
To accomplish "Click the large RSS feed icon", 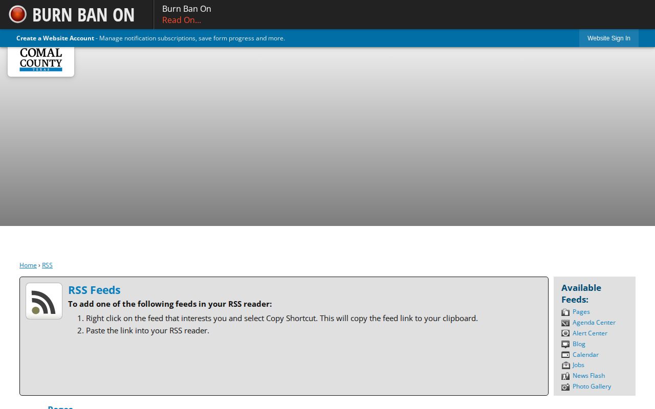I will coord(44,301).
